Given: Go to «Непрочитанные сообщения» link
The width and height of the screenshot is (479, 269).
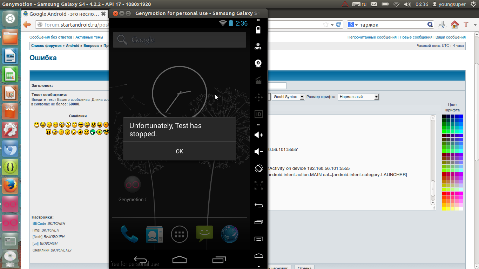Looking at the screenshot, I should (x=372, y=37).
